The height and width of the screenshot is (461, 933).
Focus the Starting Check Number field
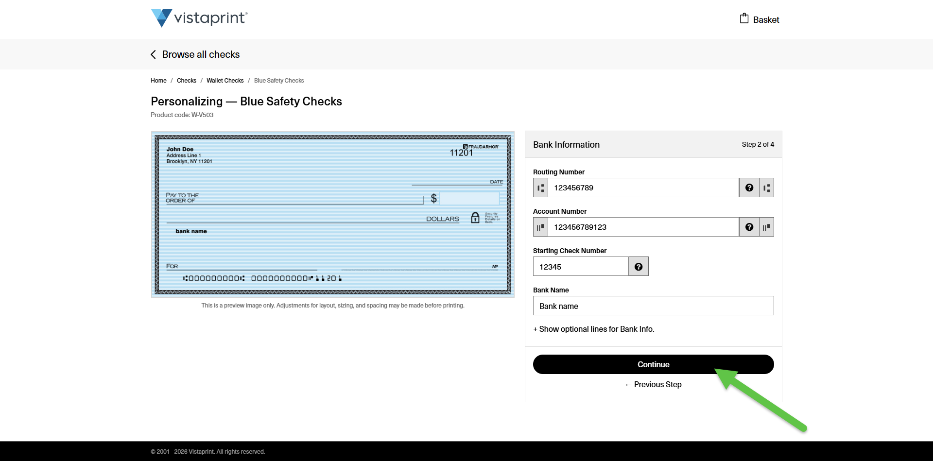click(581, 267)
